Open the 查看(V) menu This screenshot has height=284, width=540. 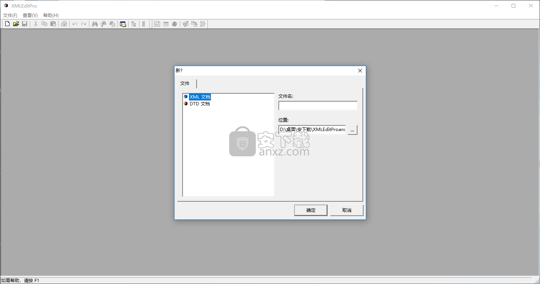point(30,15)
